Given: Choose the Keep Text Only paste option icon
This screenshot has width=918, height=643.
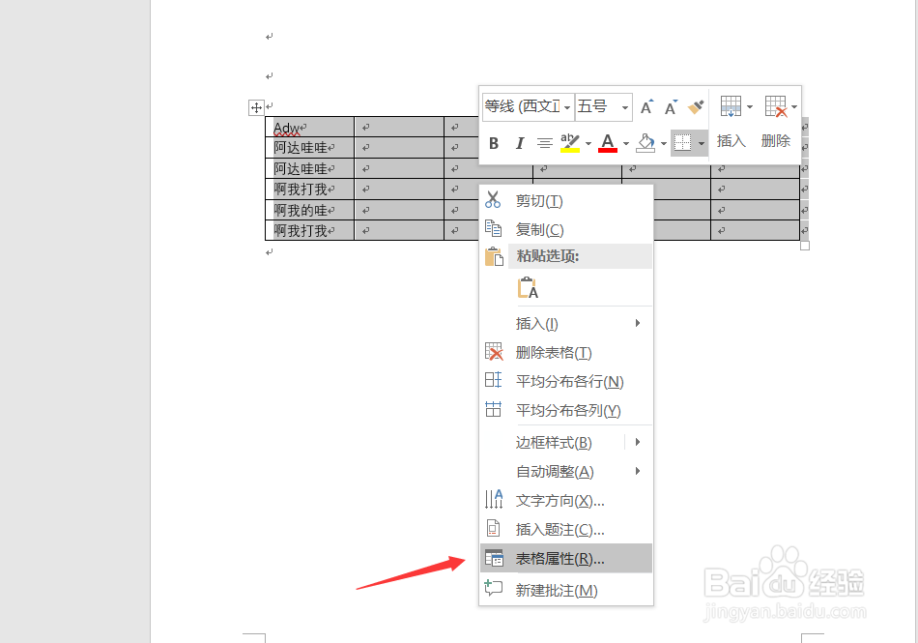Looking at the screenshot, I should tap(526, 287).
